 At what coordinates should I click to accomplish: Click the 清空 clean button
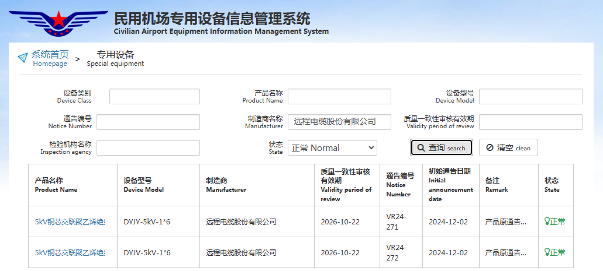coord(508,147)
